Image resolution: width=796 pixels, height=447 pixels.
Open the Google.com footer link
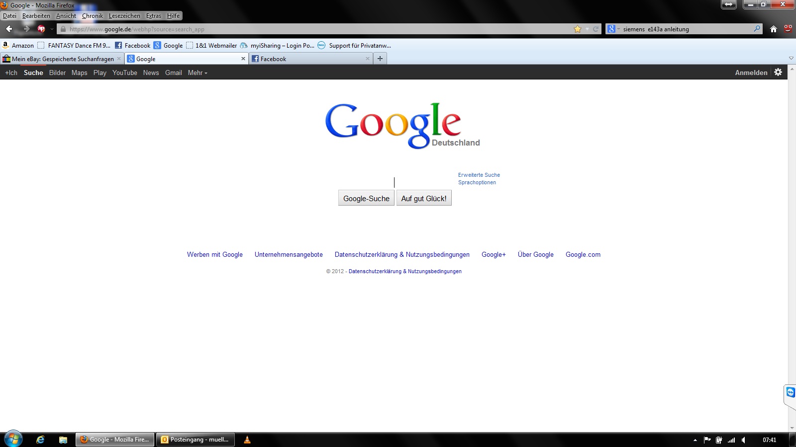coord(583,254)
